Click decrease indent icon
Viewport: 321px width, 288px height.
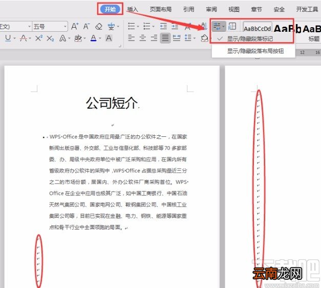tap(163, 26)
